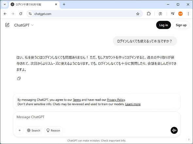Close the ログイン不要で利用可能 tab
This screenshot has width=193, height=144.
(56, 5)
